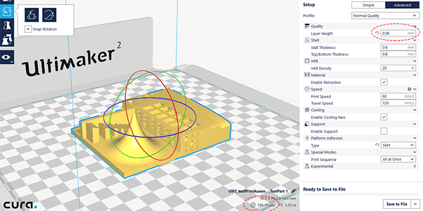Click the Print Speed input field
Image resolution: width=423 pixels, height=211 pixels.
pyautogui.click(x=398, y=96)
